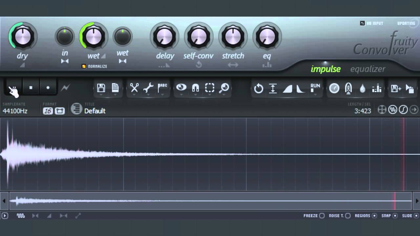The width and height of the screenshot is (420, 236).
Task: Click the Normalize vertical arrows icon
Action: [273, 88]
